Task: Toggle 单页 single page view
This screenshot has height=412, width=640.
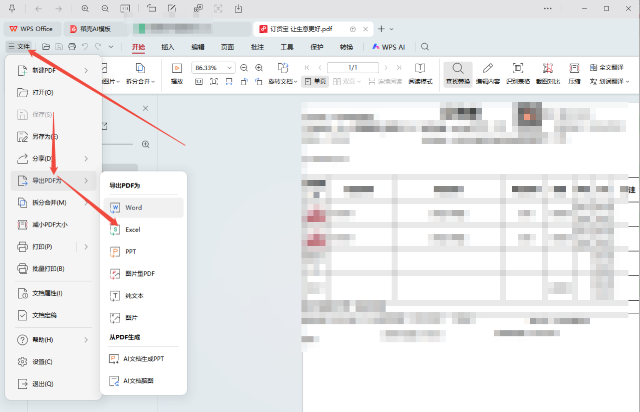Action: pyautogui.click(x=315, y=82)
